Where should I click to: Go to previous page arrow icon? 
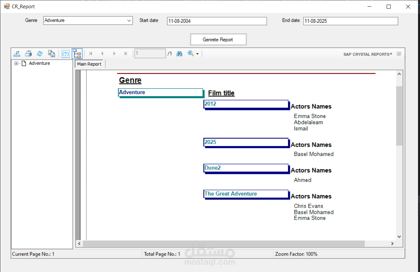point(102,53)
